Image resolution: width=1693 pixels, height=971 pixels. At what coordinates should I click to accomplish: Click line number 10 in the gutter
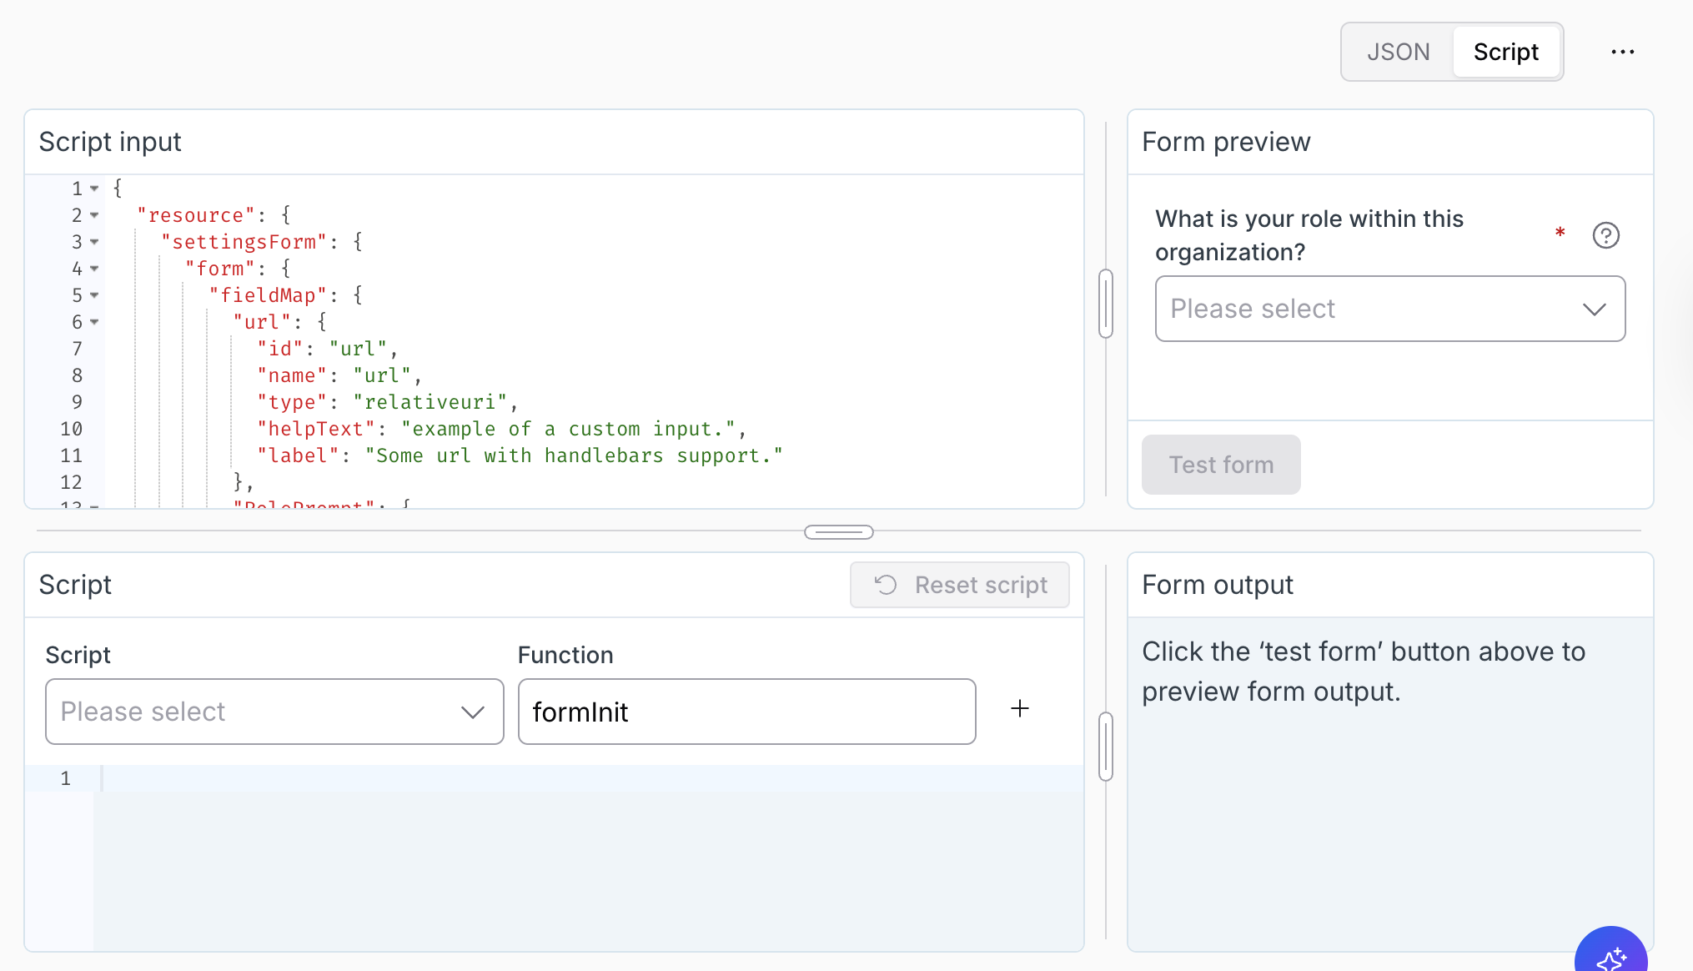pos(71,429)
